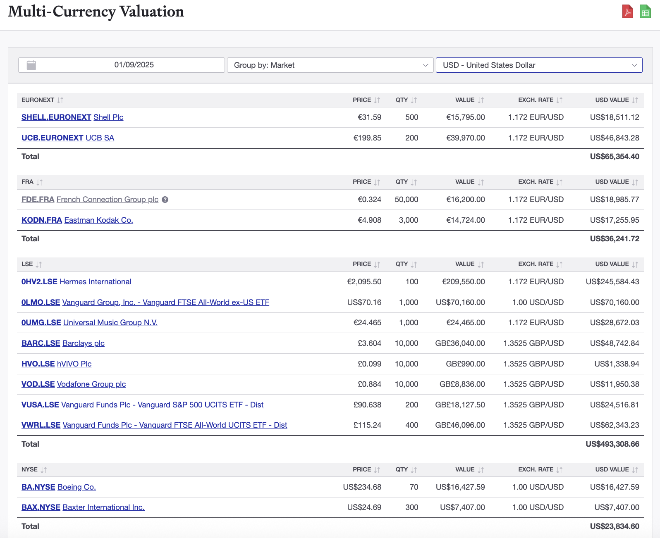This screenshot has height=538, width=660.
Task: Export the valuation as PDF
Action: pyautogui.click(x=627, y=12)
